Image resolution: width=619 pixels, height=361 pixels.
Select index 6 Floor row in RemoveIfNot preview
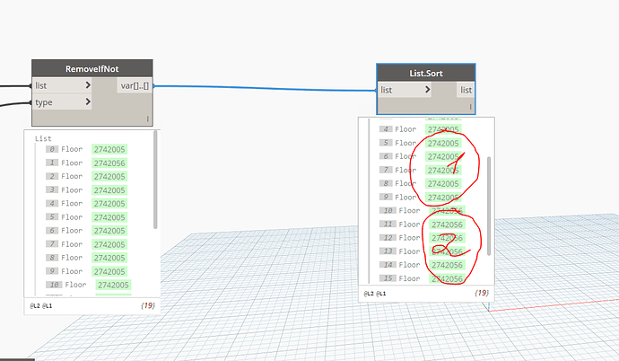click(x=86, y=231)
